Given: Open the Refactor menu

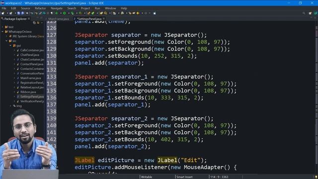Looking at the screenshot, I should click(x=40, y=8).
